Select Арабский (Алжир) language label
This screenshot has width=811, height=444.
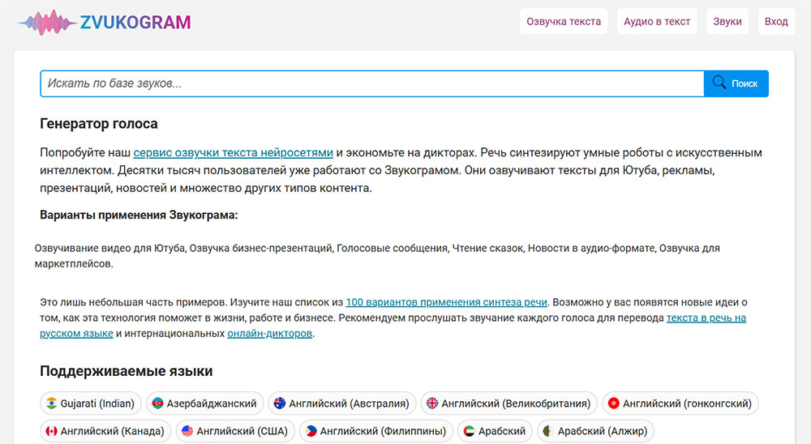[x=602, y=430]
